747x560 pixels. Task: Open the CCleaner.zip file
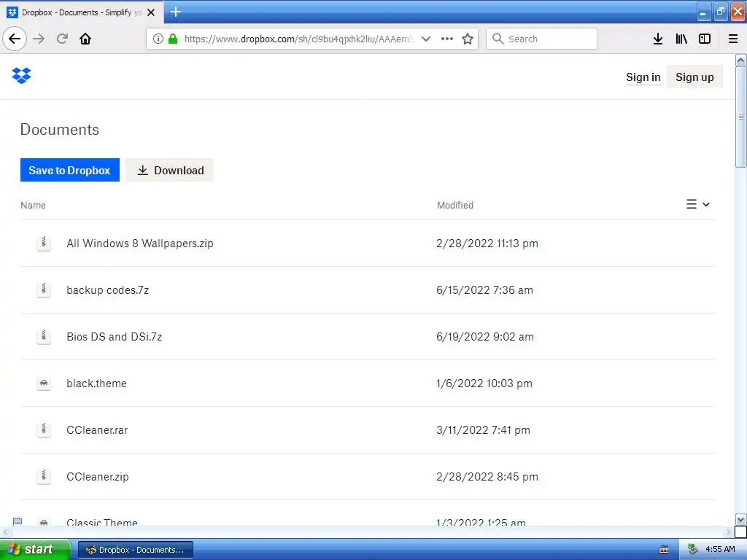(98, 477)
